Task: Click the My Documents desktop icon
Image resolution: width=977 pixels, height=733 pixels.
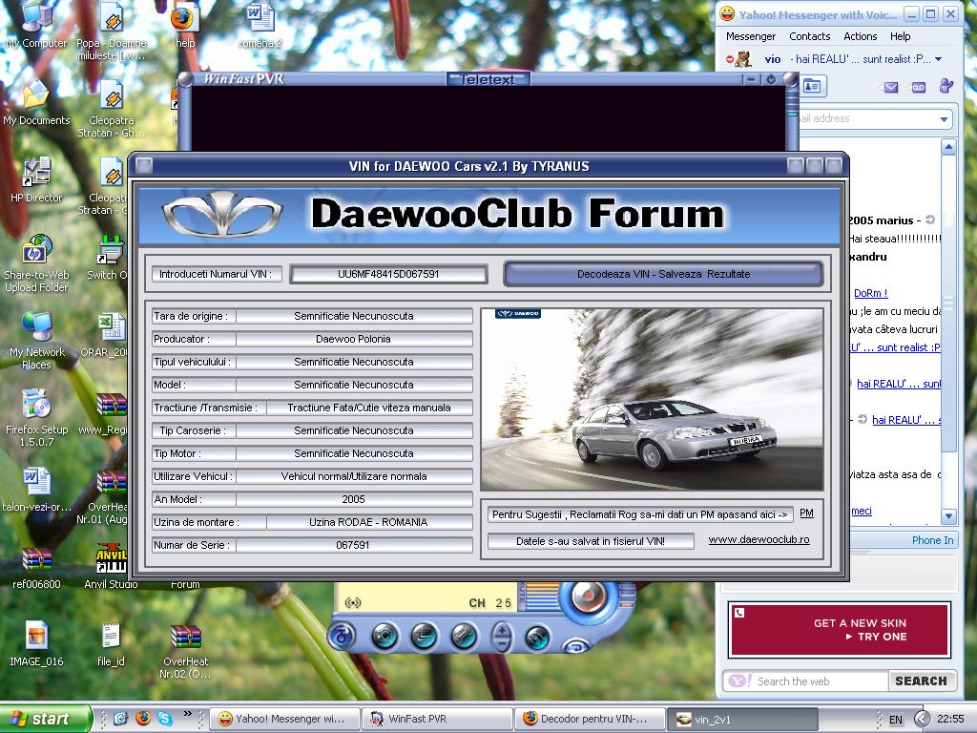Action: [x=36, y=101]
